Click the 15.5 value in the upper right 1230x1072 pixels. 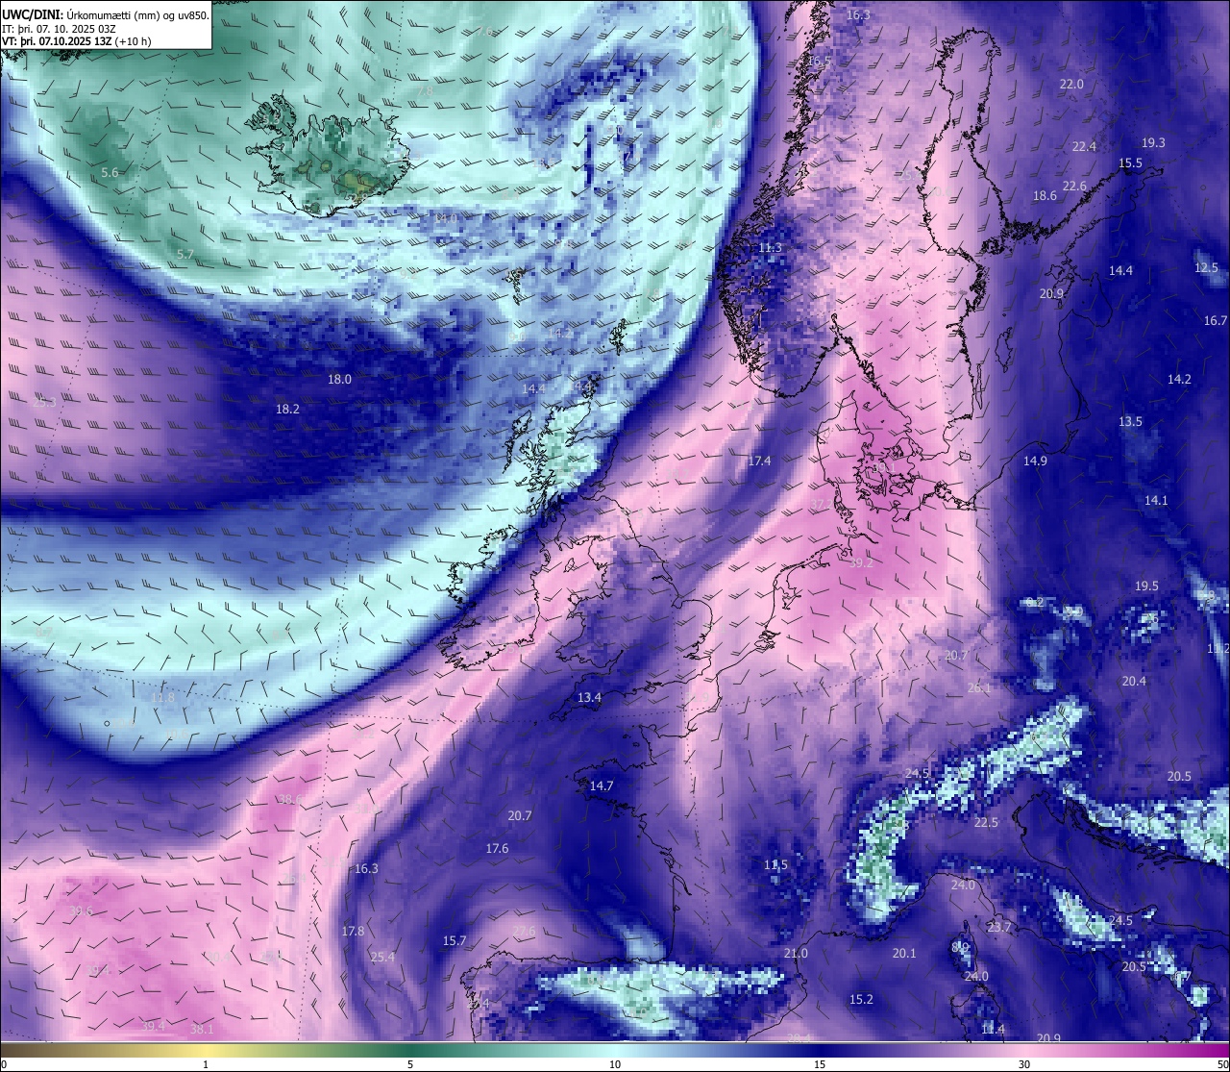click(x=1130, y=163)
